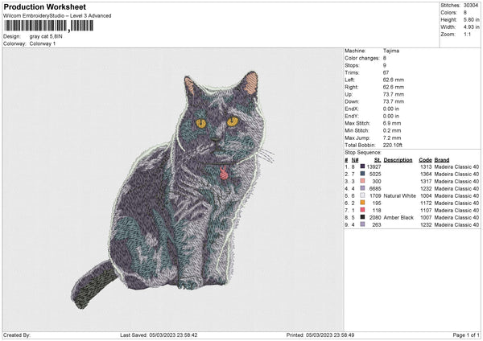Screen dimensions: 483x341
Task: Click stitch count 6685 in row 4
Action: point(375,188)
